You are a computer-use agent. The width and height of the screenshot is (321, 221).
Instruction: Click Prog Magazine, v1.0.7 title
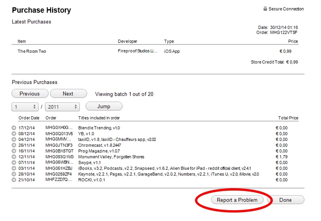pyautogui.click(x=99, y=151)
